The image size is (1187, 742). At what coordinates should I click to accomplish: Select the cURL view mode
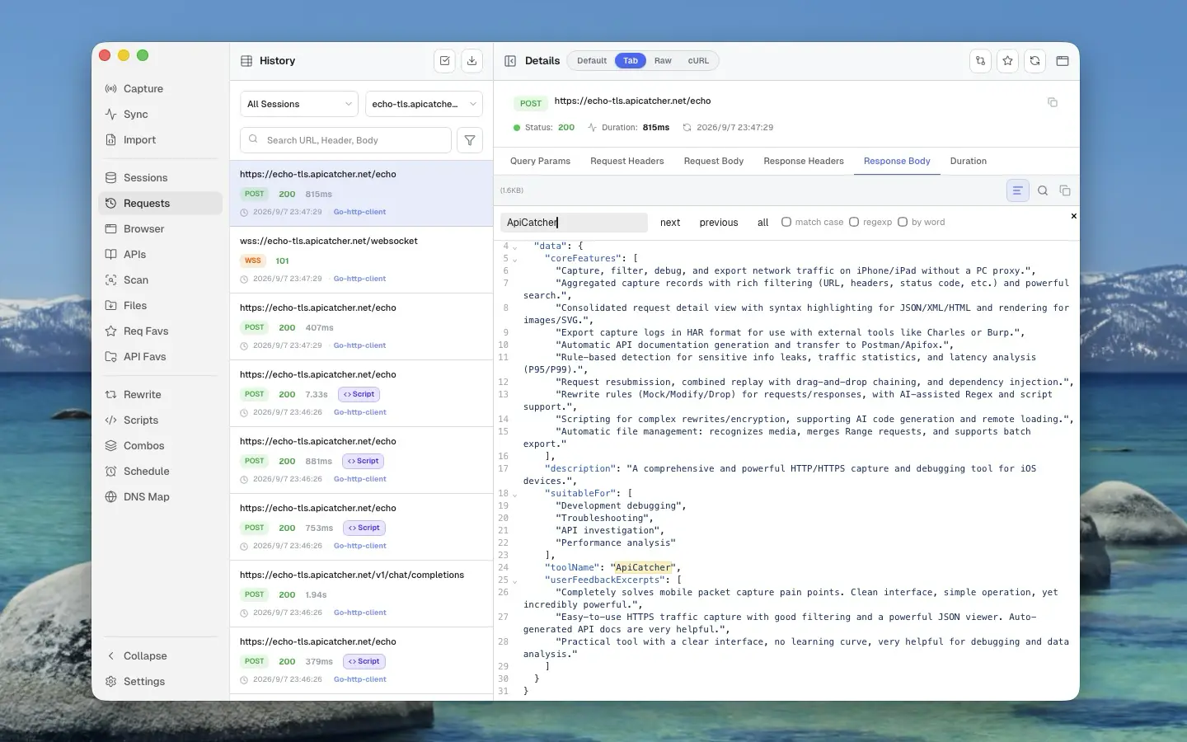tap(698, 61)
